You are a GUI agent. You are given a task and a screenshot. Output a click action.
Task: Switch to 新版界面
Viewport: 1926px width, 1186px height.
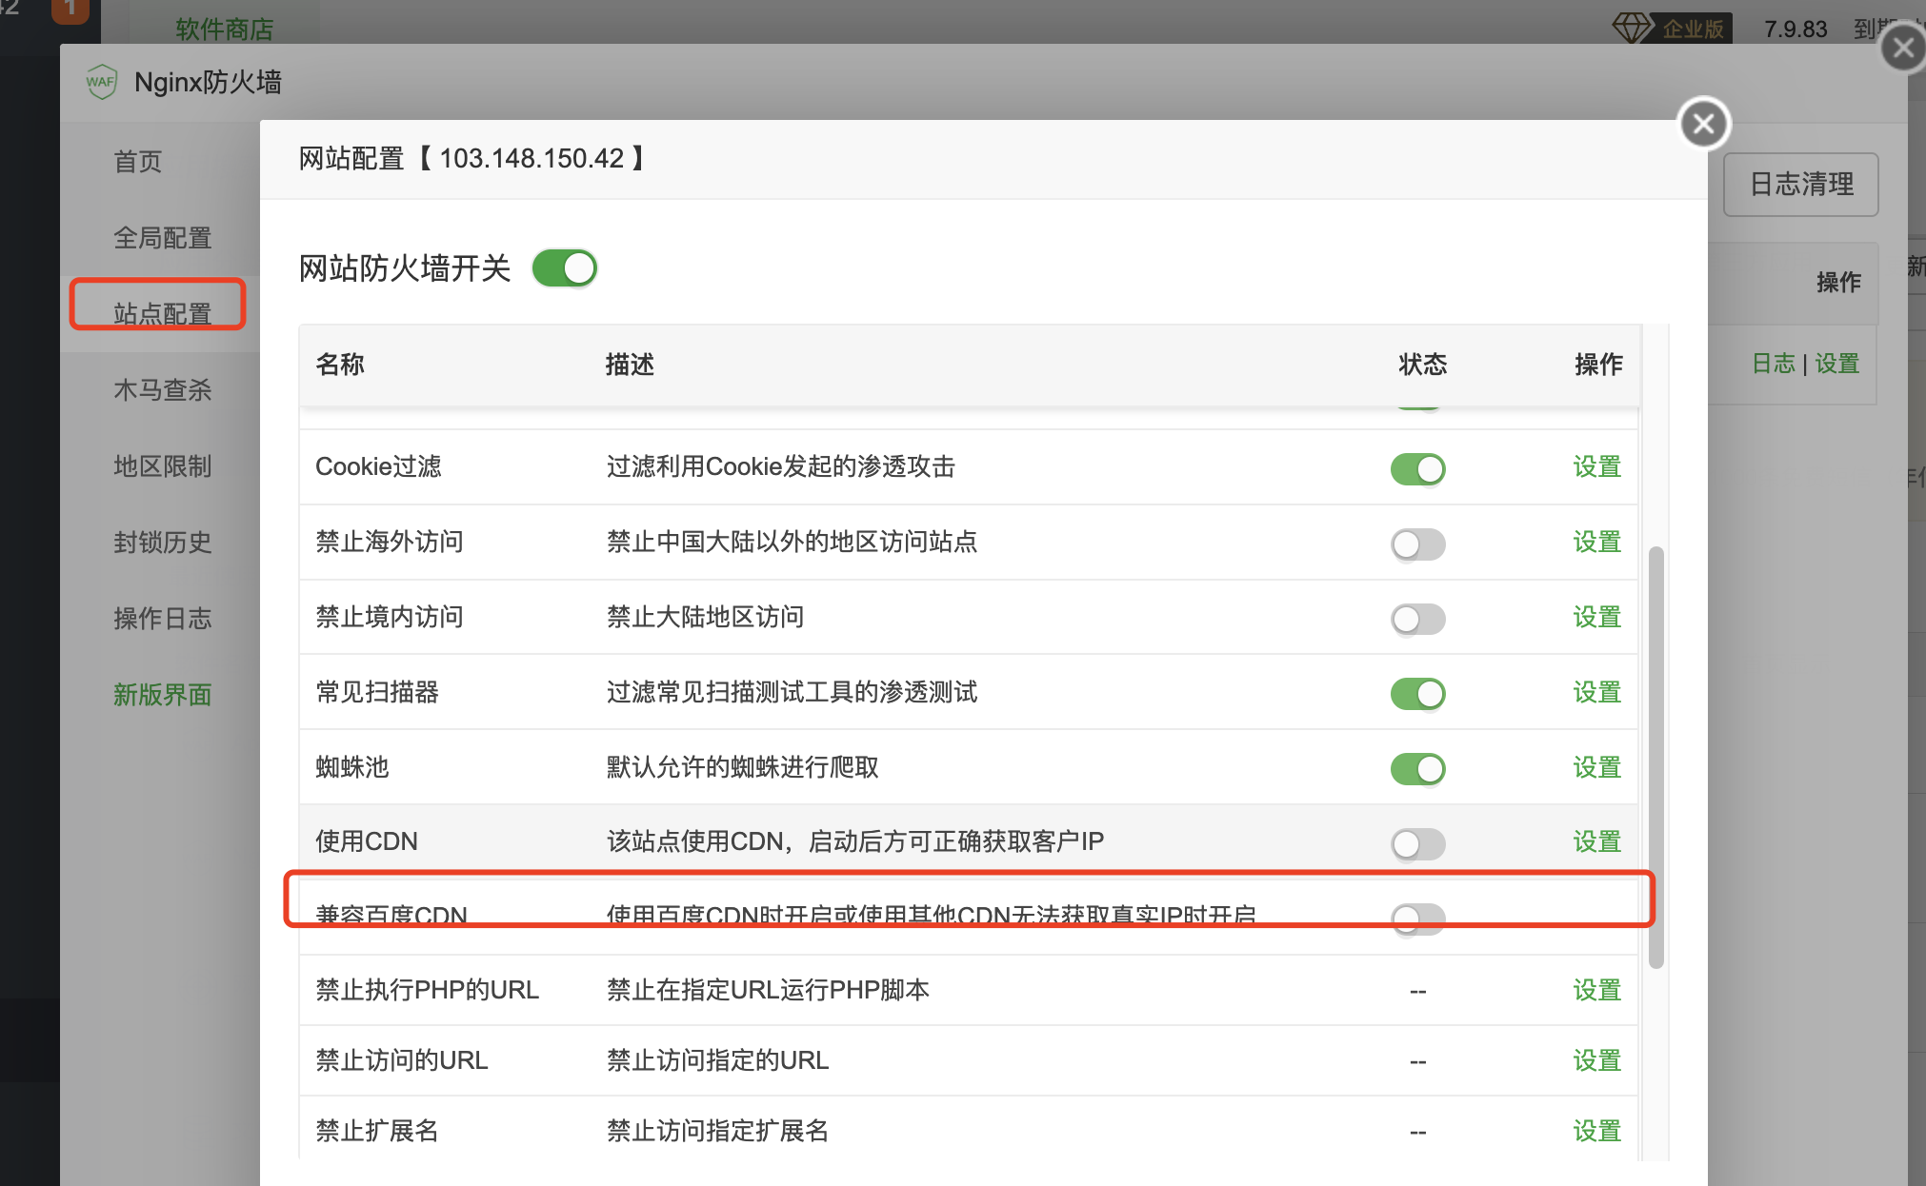pos(162,695)
